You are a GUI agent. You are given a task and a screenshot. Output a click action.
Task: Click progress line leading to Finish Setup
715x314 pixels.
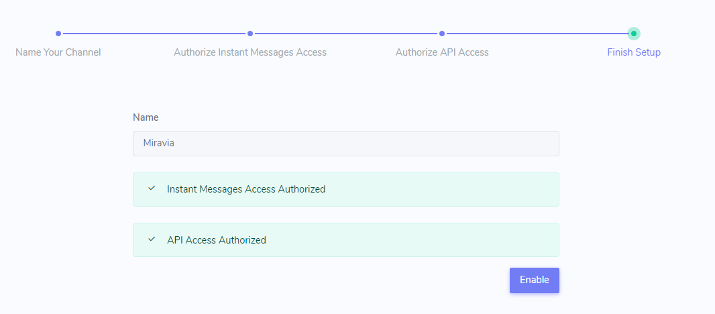click(537, 34)
